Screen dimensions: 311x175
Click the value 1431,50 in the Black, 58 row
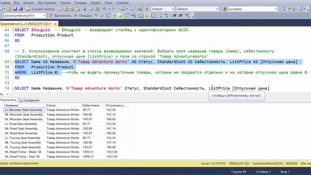112,152
